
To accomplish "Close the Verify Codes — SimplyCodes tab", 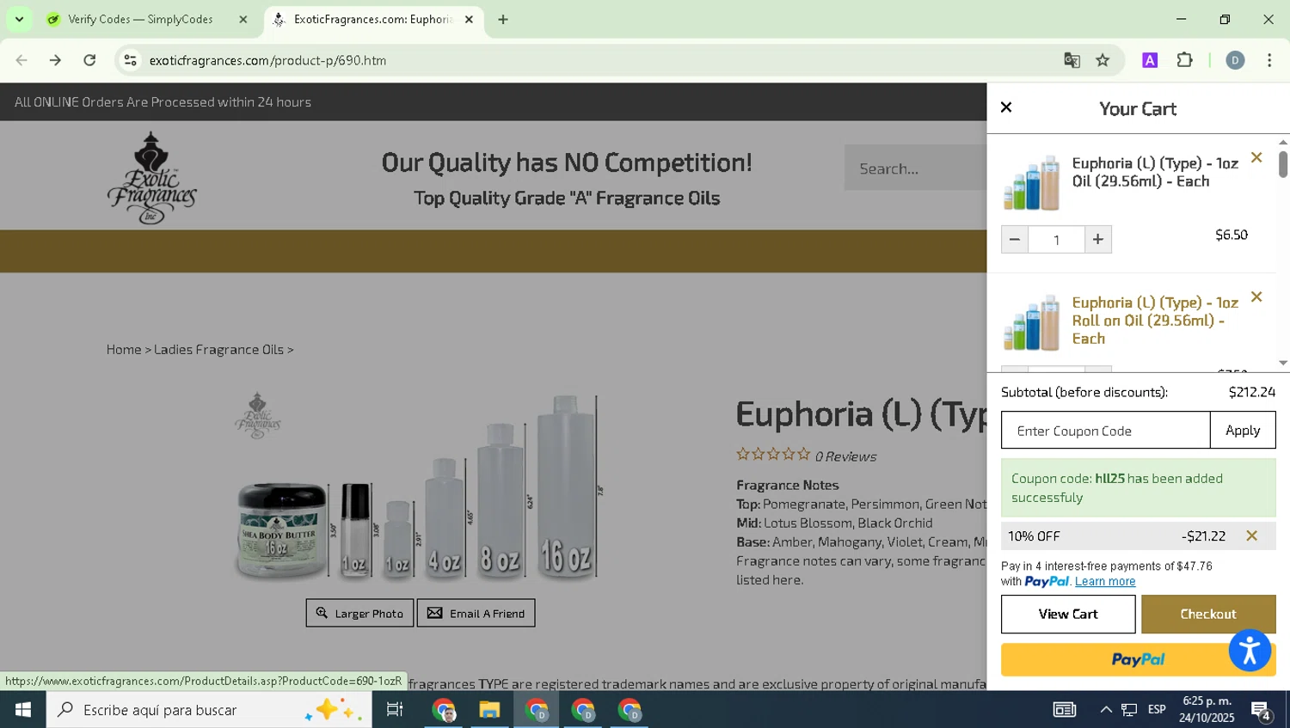I will coord(243,19).
